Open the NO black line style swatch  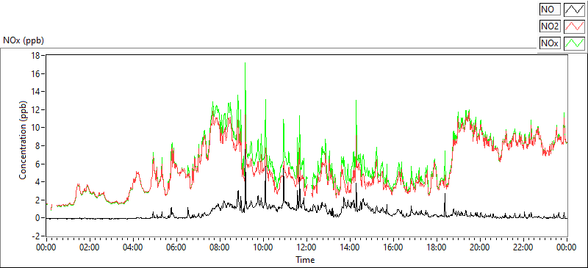(574, 10)
